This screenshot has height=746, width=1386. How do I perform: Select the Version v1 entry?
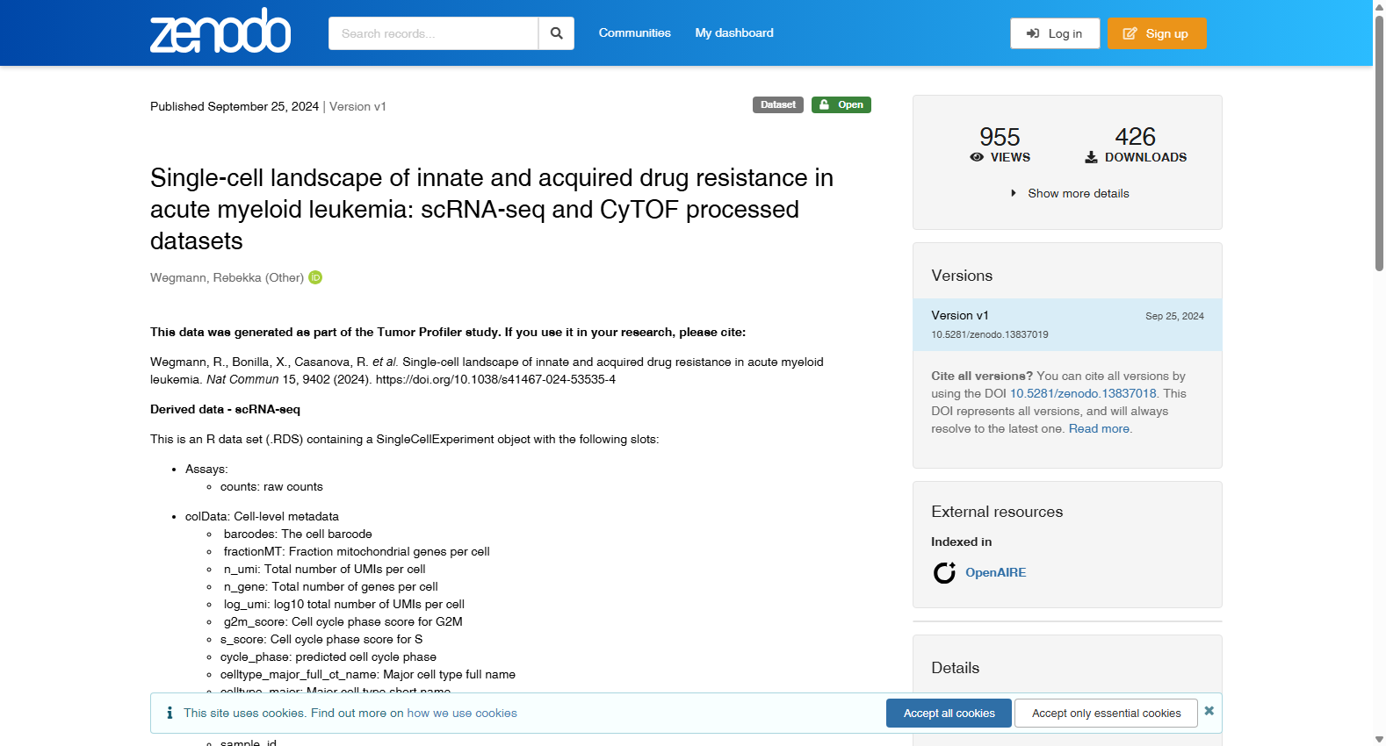pos(1067,325)
